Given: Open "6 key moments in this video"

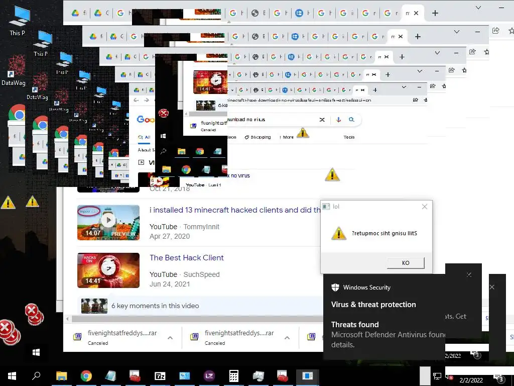Looking at the screenshot, I should pyautogui.click(x=155, y=306).
